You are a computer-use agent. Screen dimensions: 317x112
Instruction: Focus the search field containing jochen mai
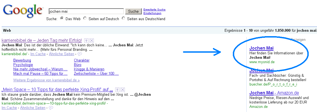pyautogui.click(x=86, y=12)
